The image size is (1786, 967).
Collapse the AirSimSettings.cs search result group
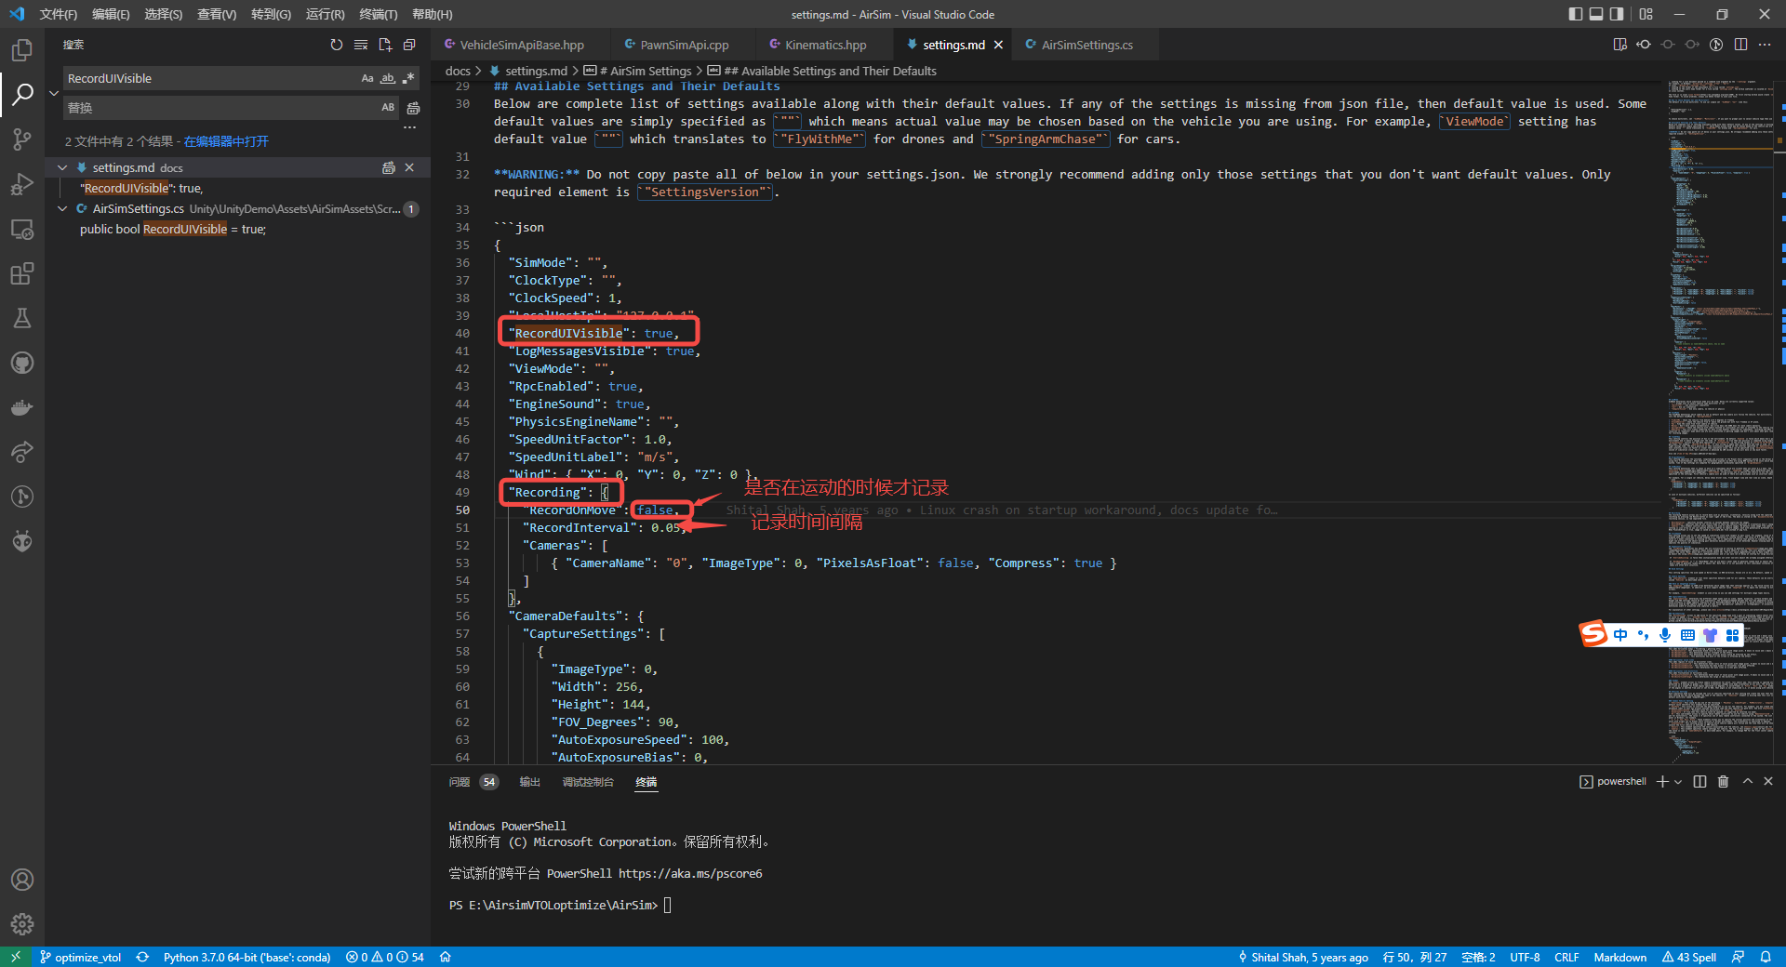coord(62,209)
